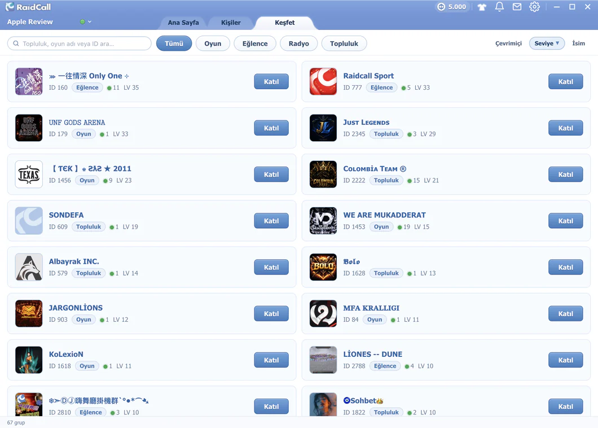This screenshot has height=428, width=598.
Task: Join the WE ARE MUKADDERAT group
Action: click(x=566, y=221)
